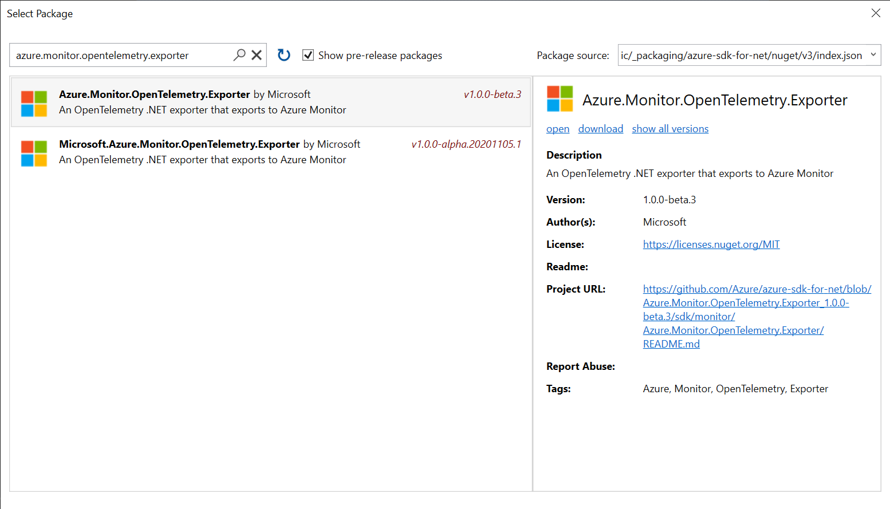This screenshot has width=890, height=509.
Task: Open the MIT license link
Action: click(711, 244)
